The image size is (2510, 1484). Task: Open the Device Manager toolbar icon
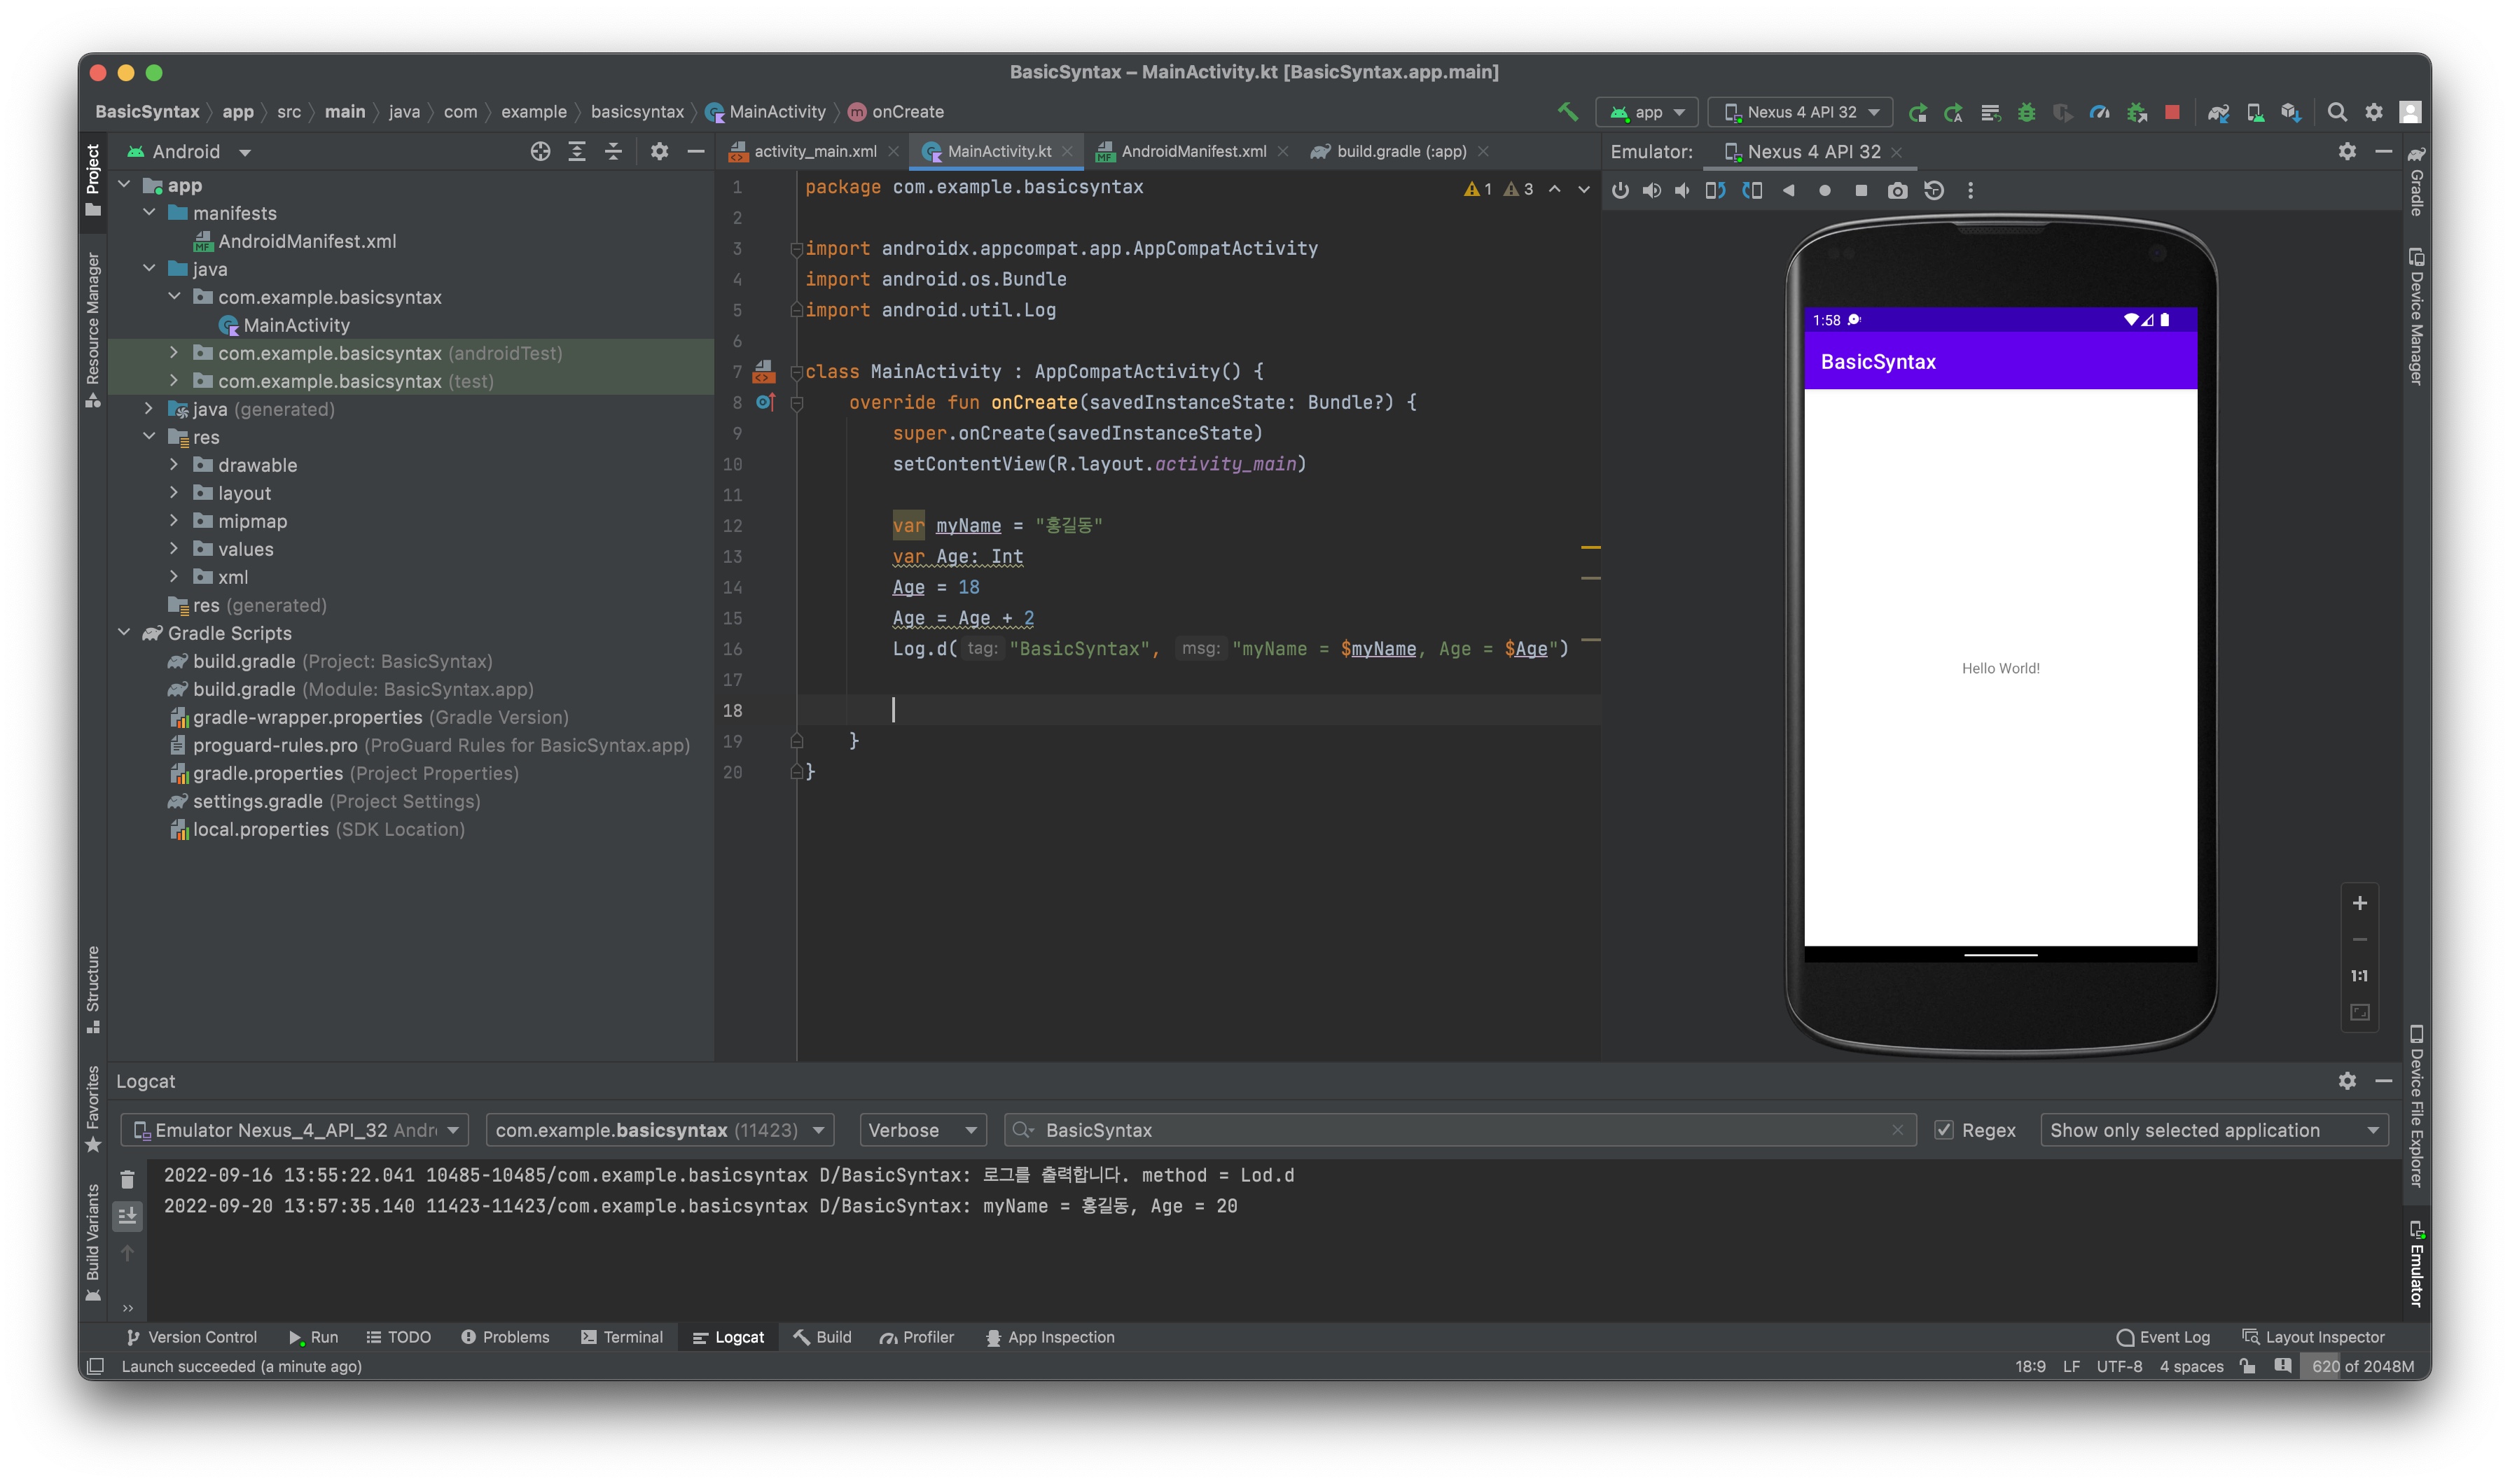[x=2255, y=112]
